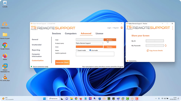Click the Browse button for the logo
The width and height of the screenshot is (181, 101).
pyautogui.click(x=110, y=40)
